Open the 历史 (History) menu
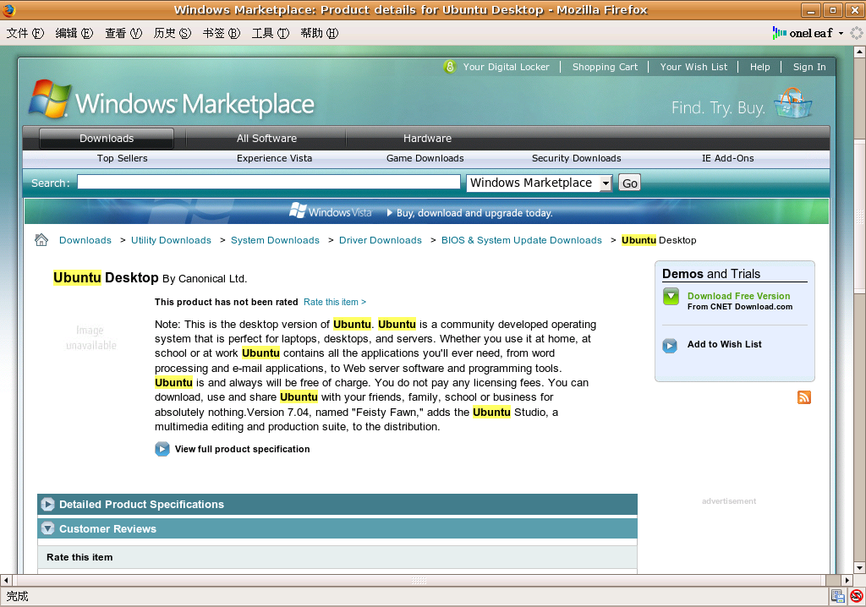 (x=173, y=33)
